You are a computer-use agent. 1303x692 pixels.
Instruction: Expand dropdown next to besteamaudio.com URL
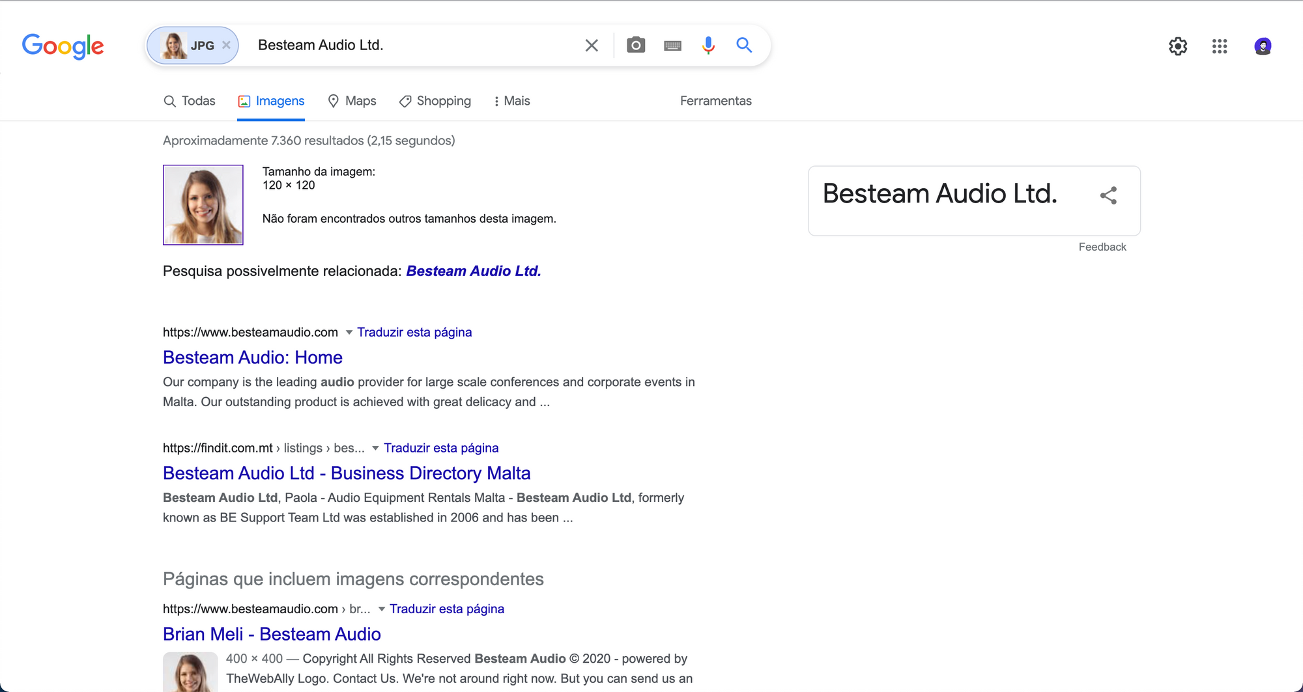349,333
